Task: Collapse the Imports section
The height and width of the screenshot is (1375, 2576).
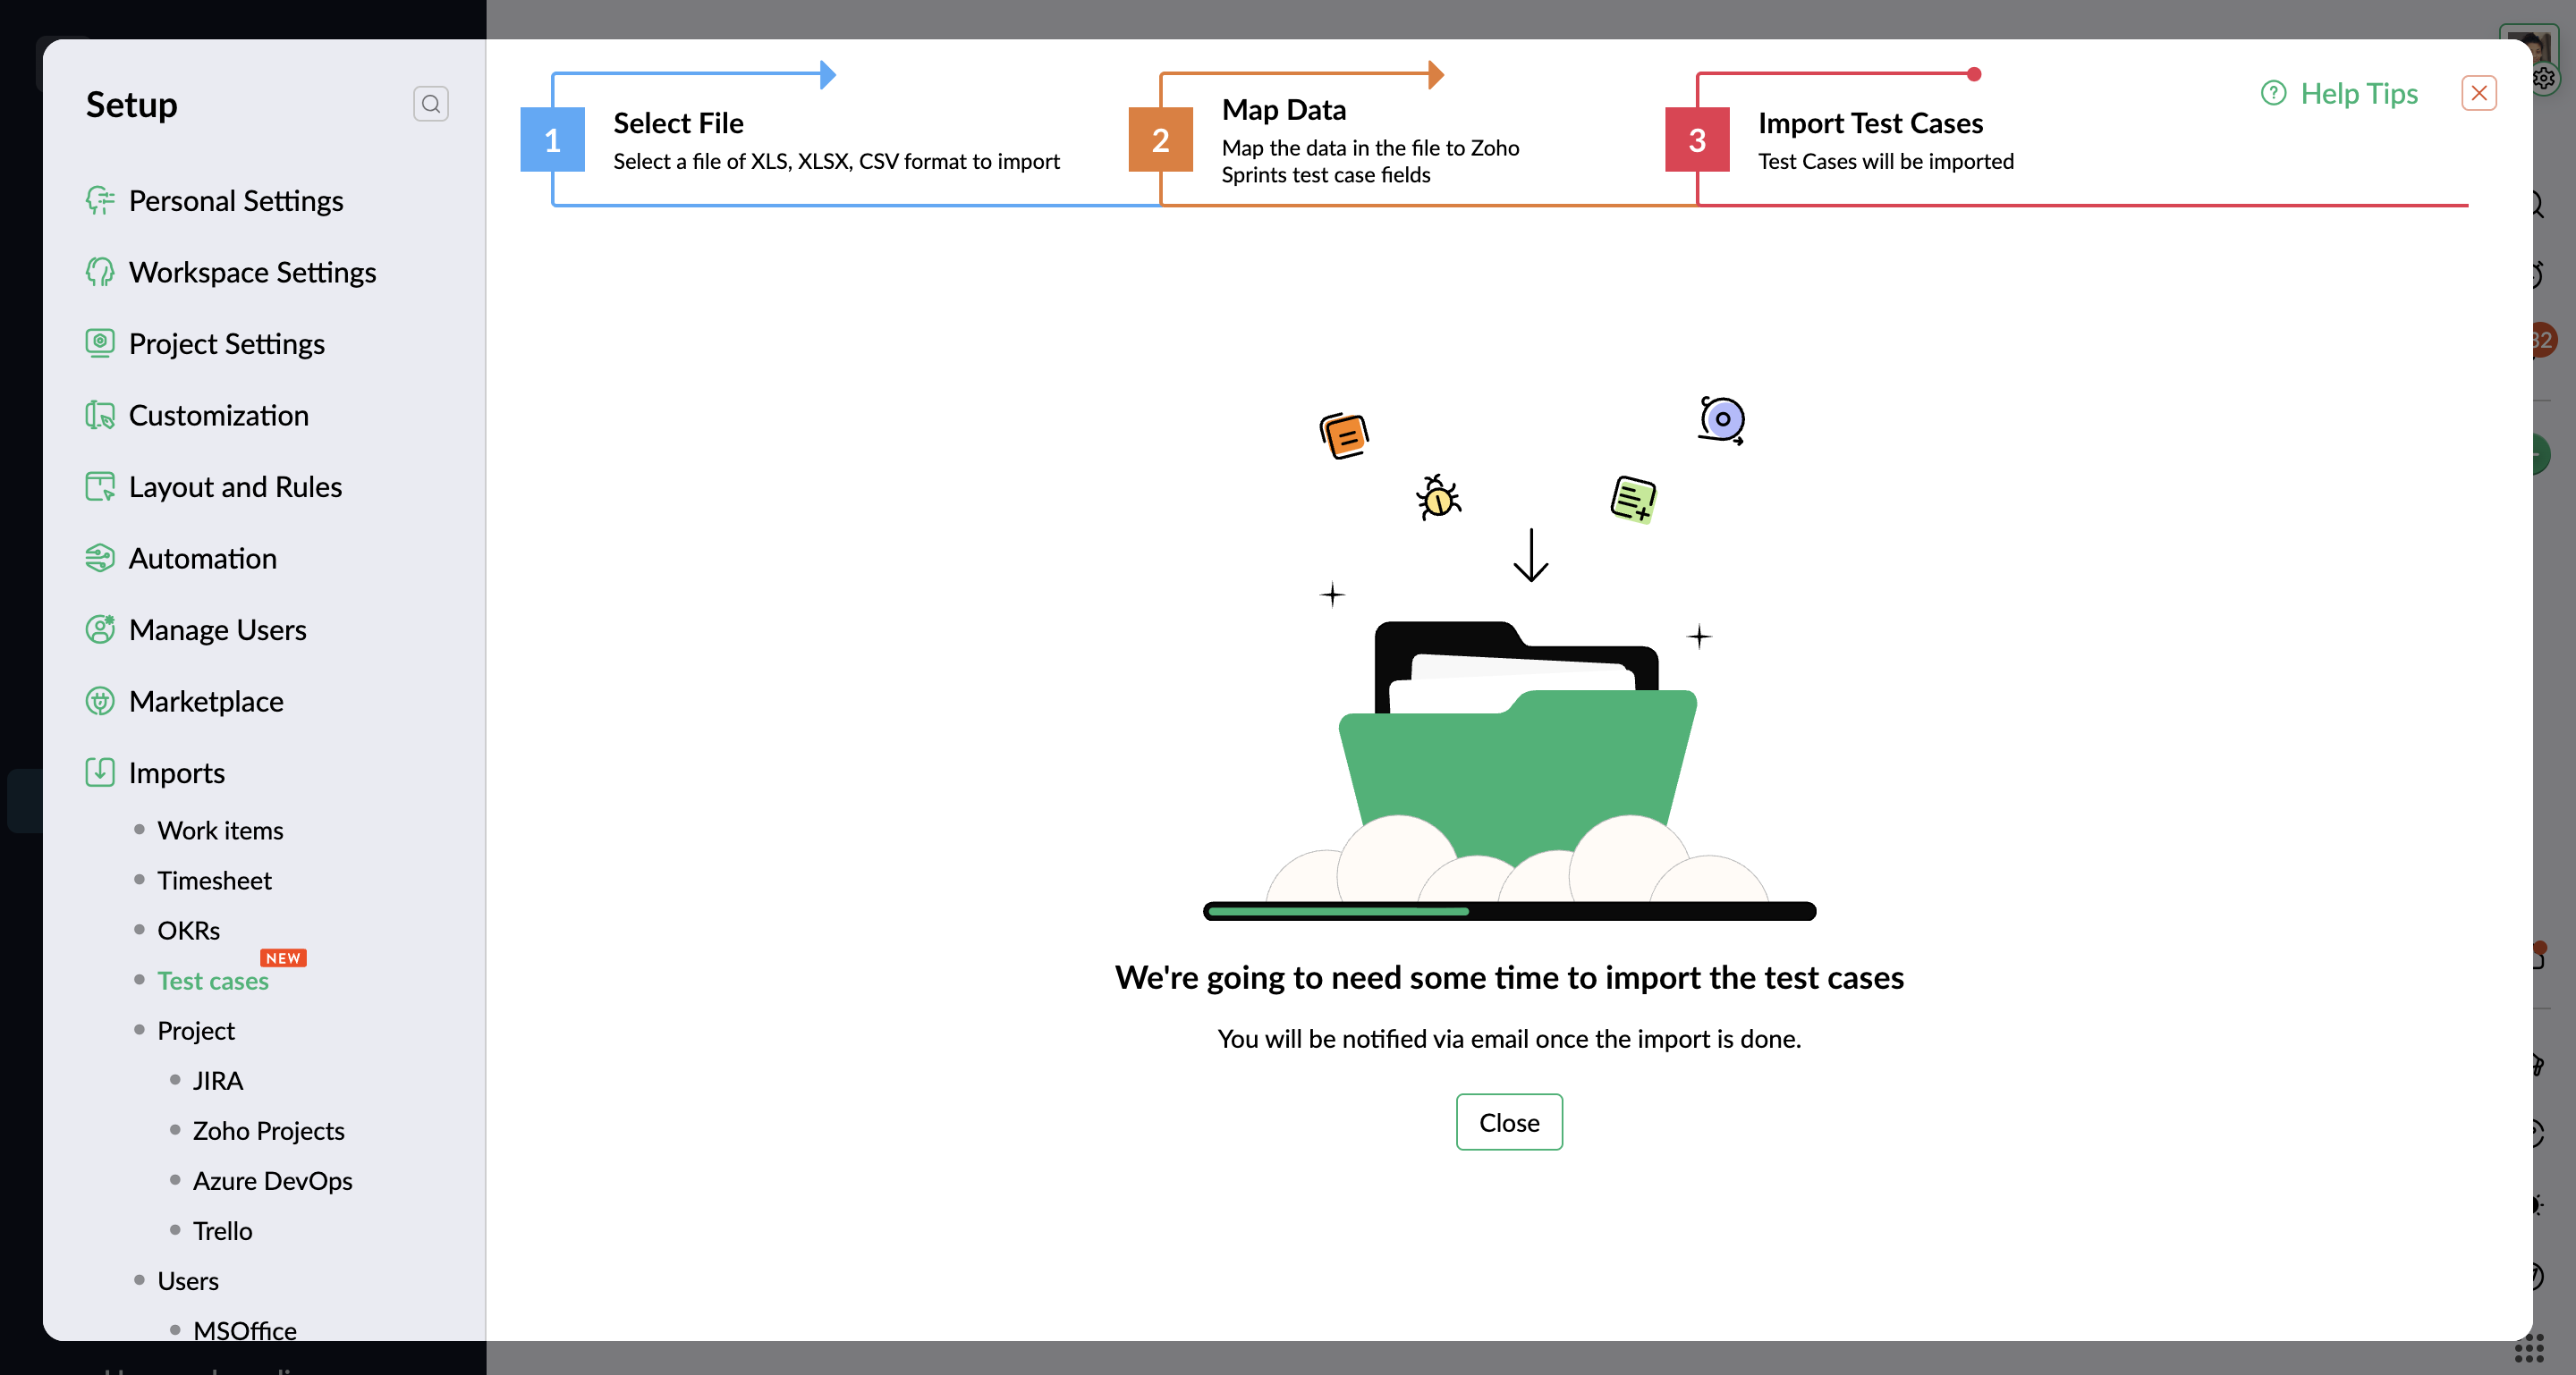Action: [176, 772]
